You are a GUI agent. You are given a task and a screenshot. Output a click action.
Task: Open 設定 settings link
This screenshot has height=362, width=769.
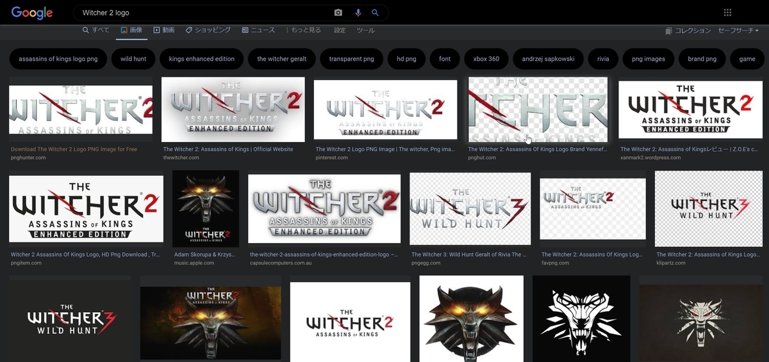pos(340,30)
